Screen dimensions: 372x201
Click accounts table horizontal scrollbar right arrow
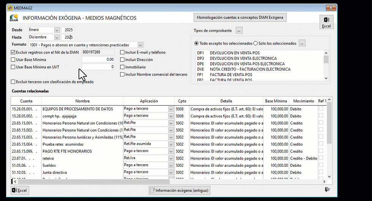324,182
